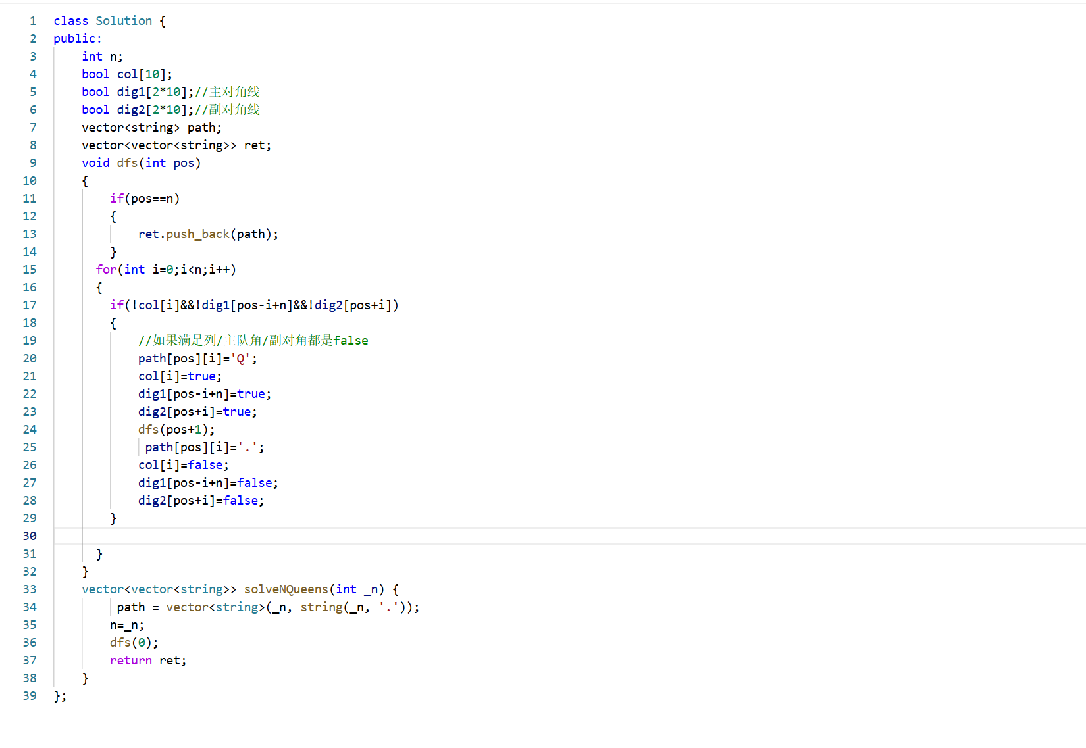Click 'col[i]=true;' statement
The width and height of the screenshot is (1086, 748).
point(180,376)
